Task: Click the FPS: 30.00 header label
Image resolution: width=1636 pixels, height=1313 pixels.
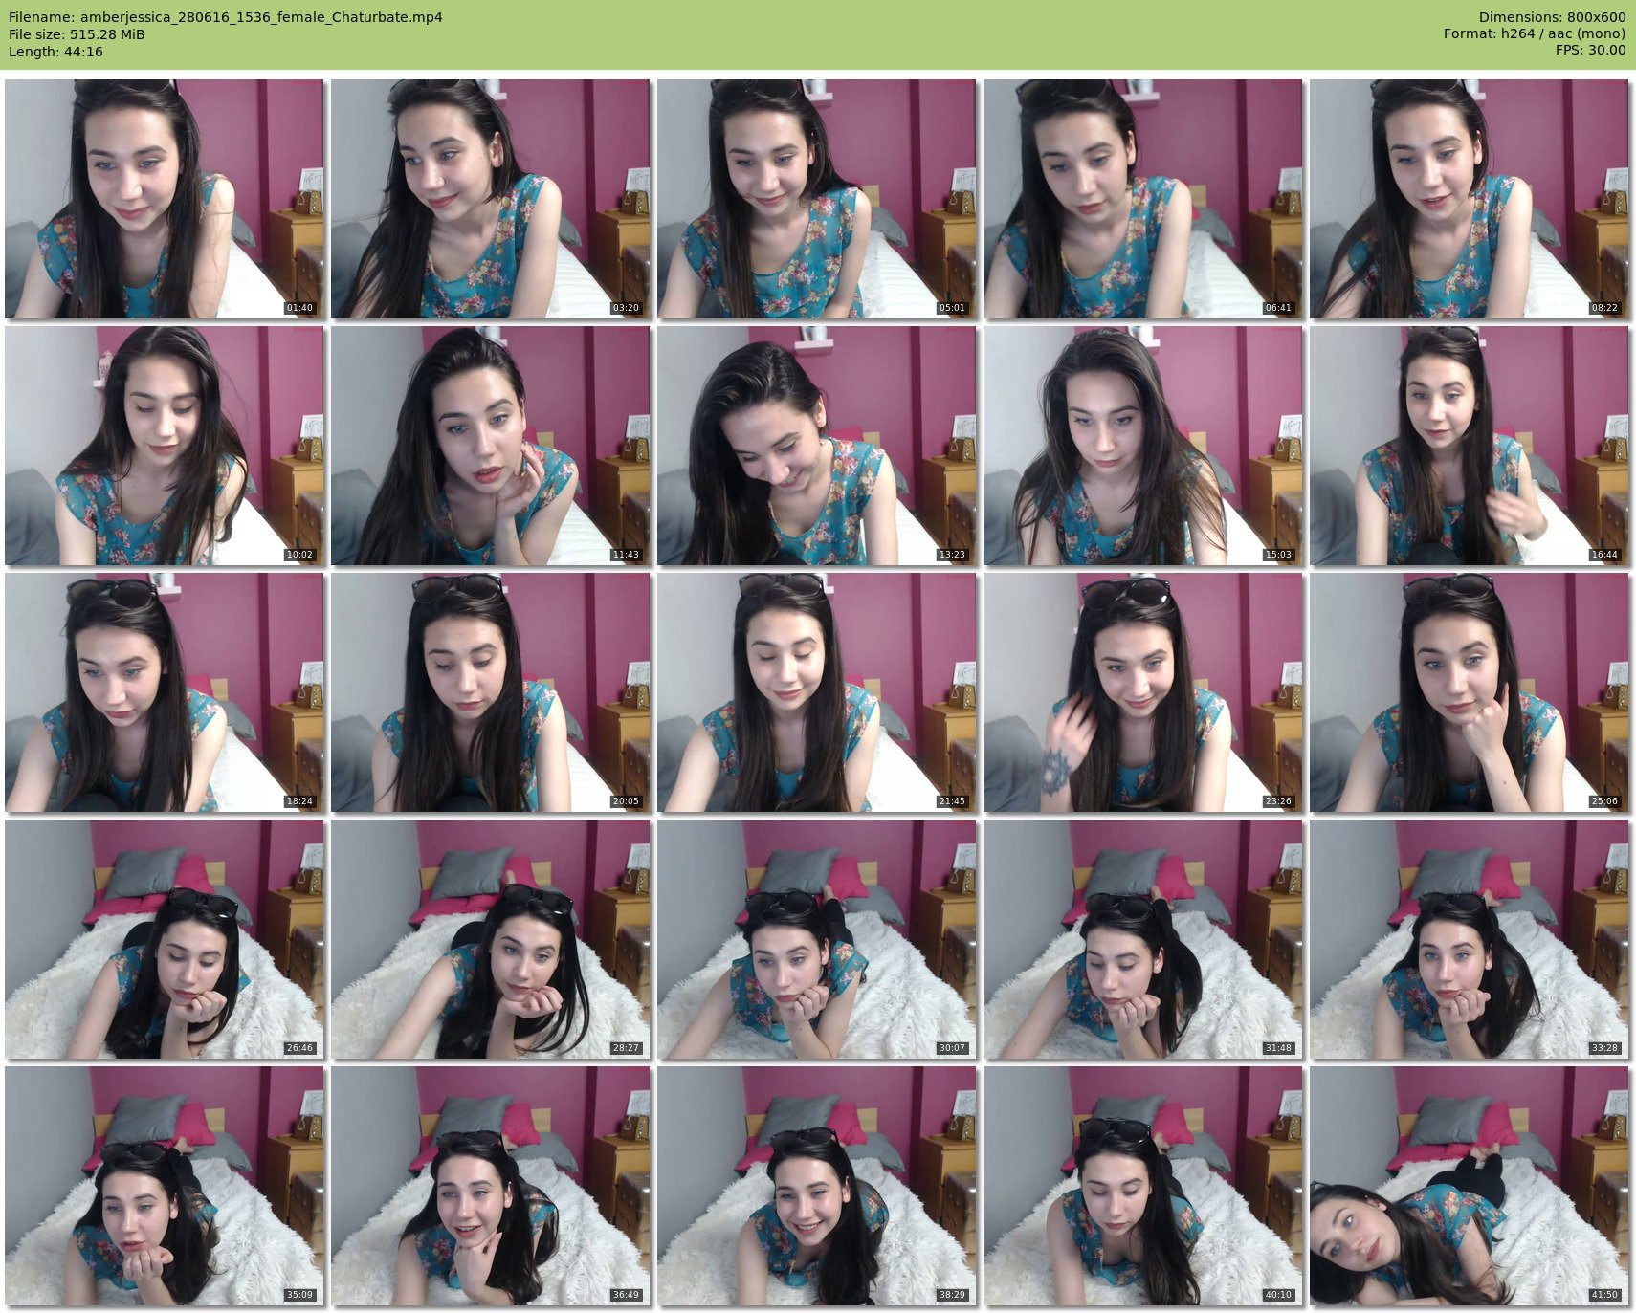Action: click(1590, 51)
